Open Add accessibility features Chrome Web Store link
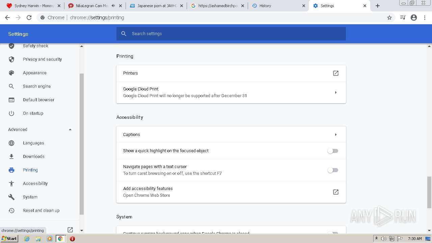Screen dimensions: 432x243 pyautogui.click(x=335, y=192)
